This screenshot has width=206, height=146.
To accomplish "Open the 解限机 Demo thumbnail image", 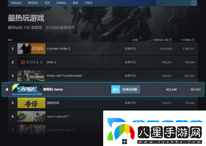I will [x=27, y=89].
